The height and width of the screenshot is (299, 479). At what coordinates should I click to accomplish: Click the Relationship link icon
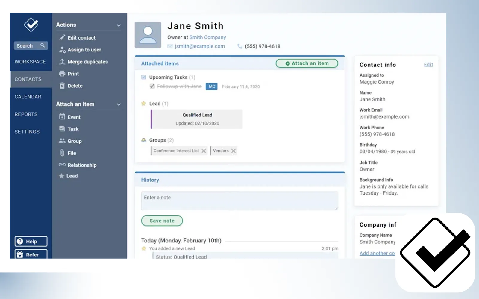tap(62, 165)
